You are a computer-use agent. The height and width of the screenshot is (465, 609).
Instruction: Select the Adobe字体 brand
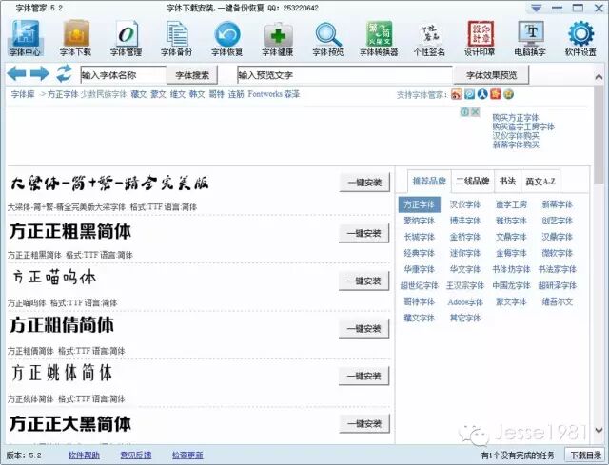coord(465,302)
